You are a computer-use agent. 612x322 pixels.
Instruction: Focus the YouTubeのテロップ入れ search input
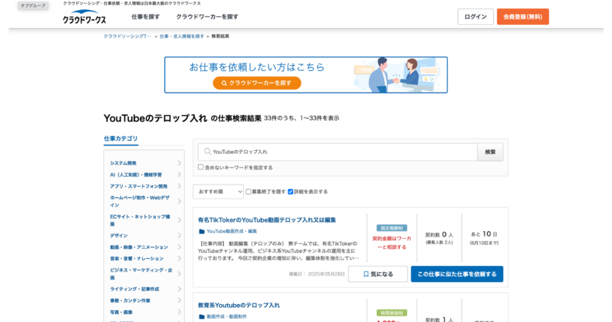[338, 152]
